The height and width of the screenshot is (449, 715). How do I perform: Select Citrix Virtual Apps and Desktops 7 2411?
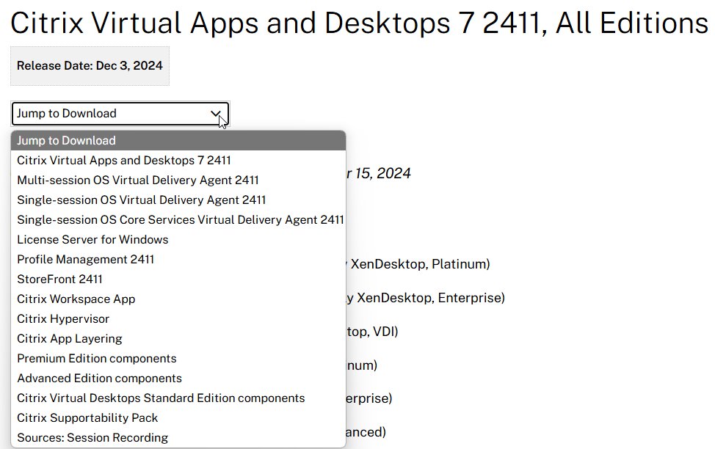pyautogui.click(x=123, y=160)
